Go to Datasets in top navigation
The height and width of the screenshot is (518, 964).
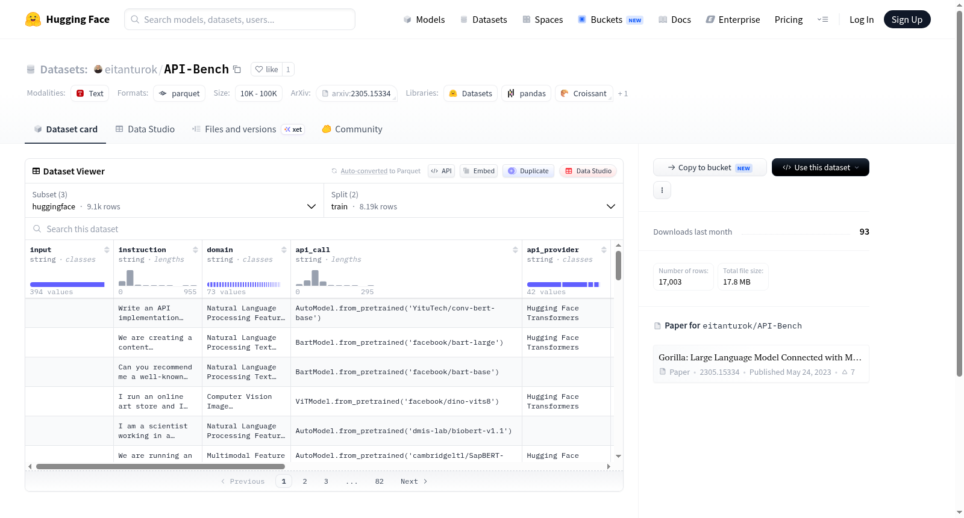coord(483,19)
